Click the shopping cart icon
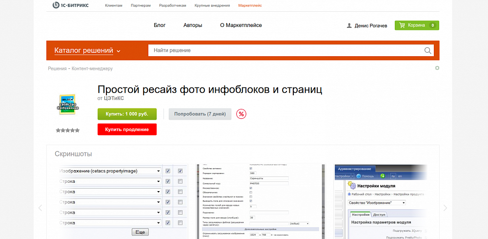The image size is (488, 239). click(x=402, y=25)
